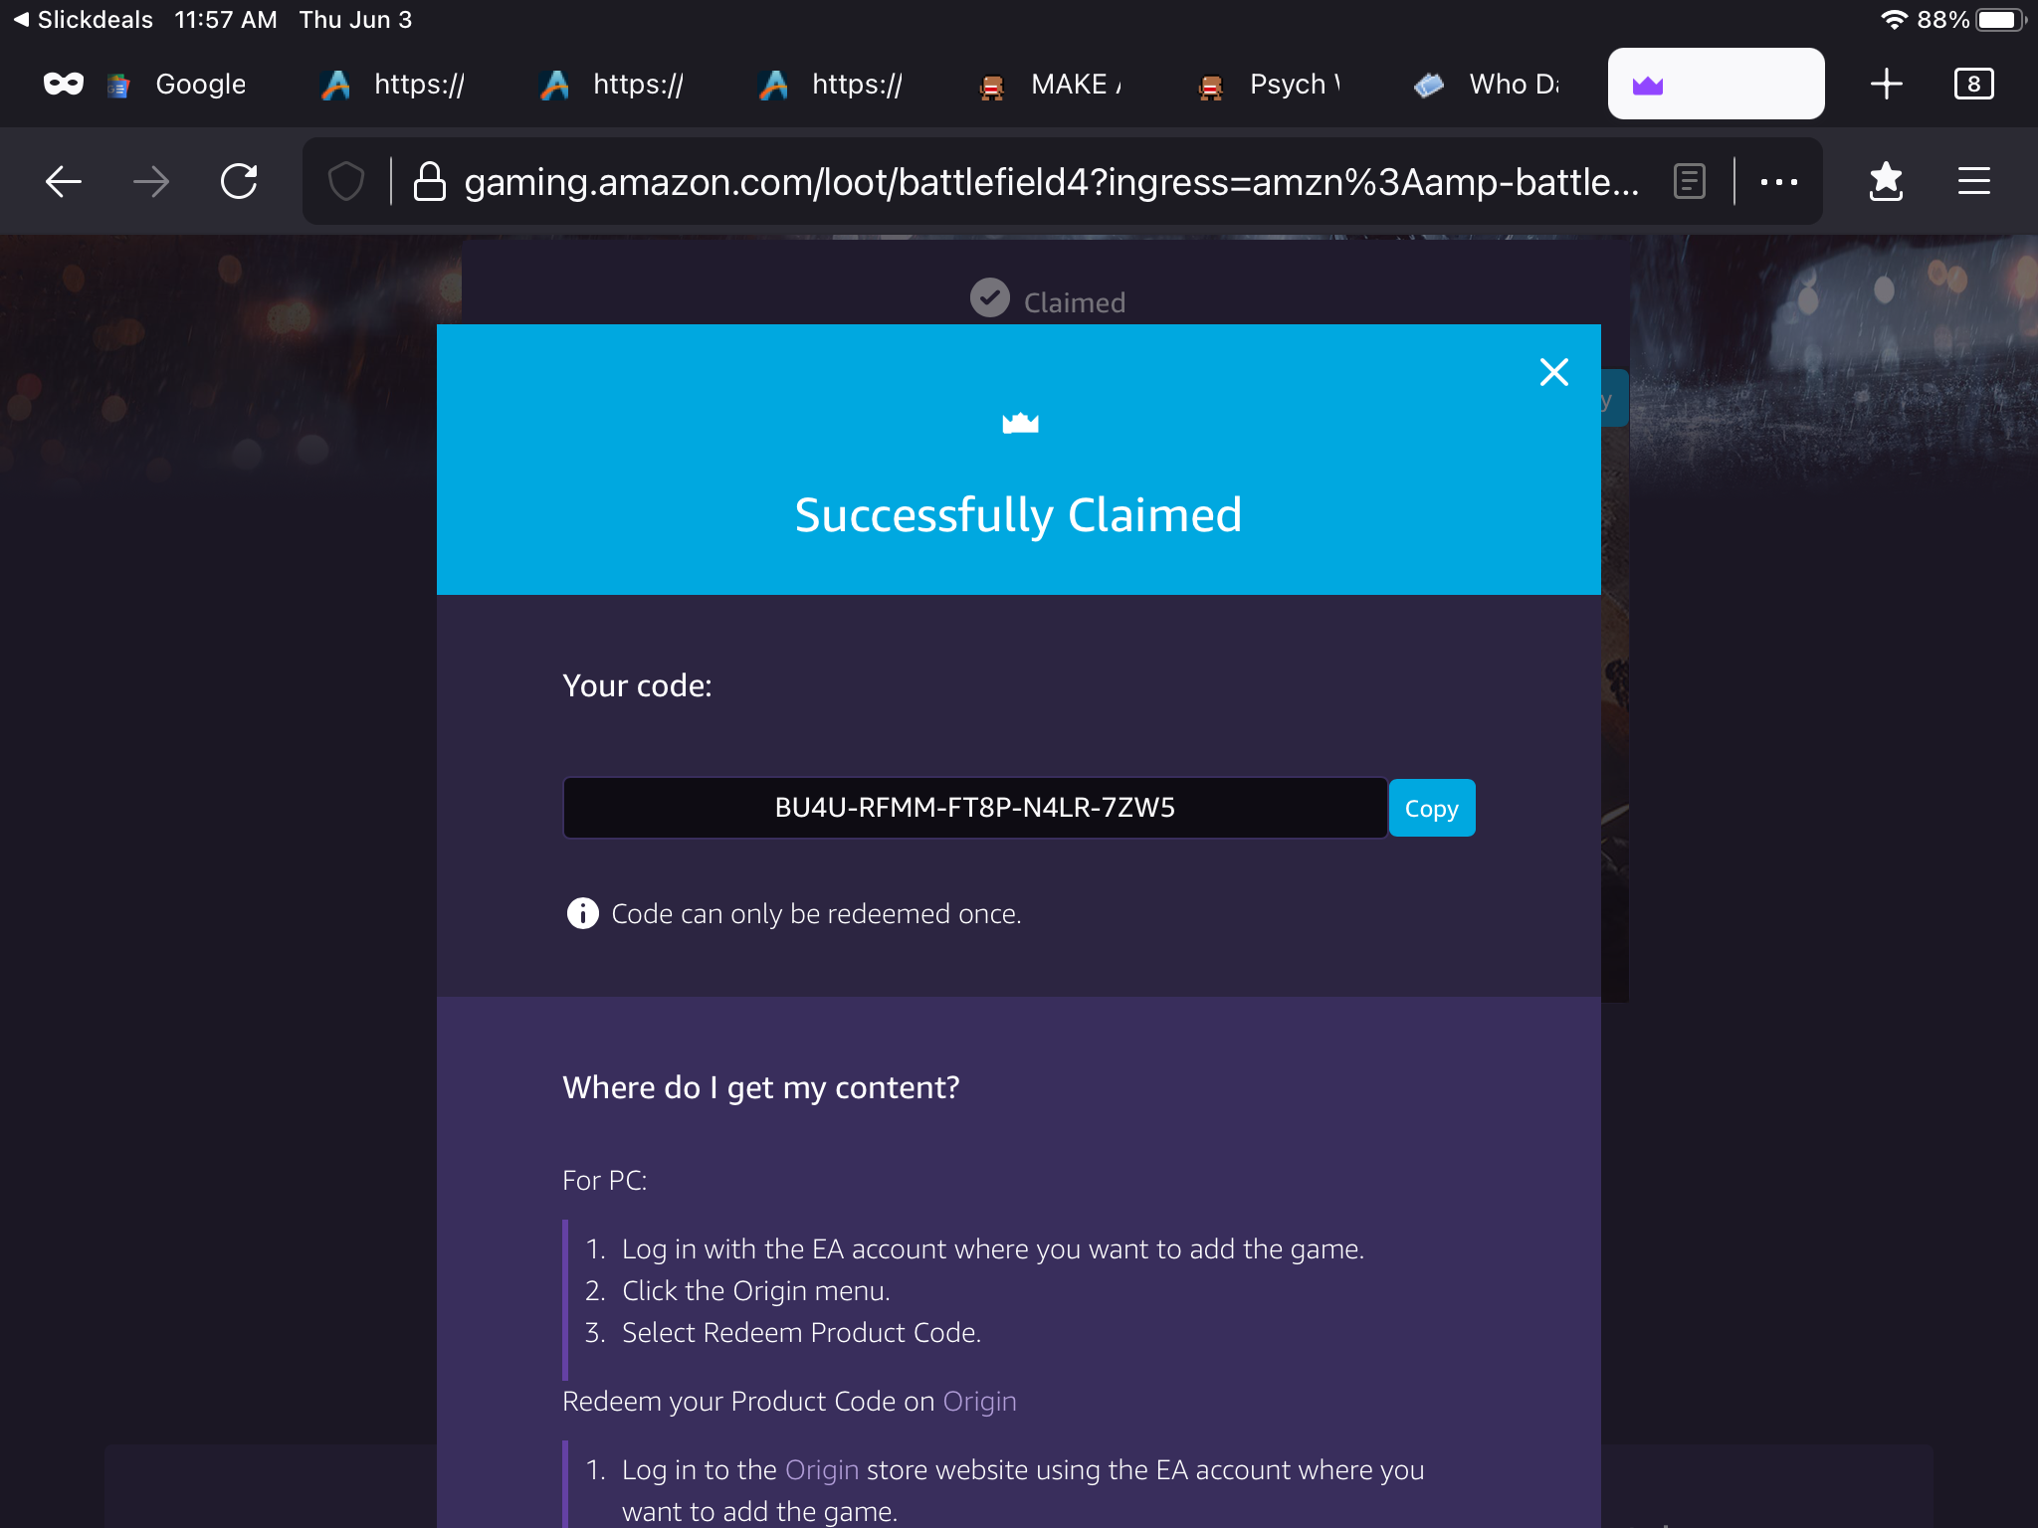
Task: Tap the crown logo in dialog header
Action: click(1020, 424)
